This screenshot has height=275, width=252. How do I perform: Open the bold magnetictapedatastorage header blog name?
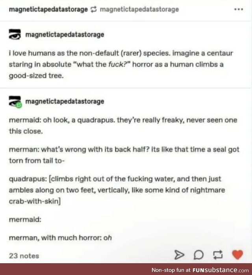(48, 9)
